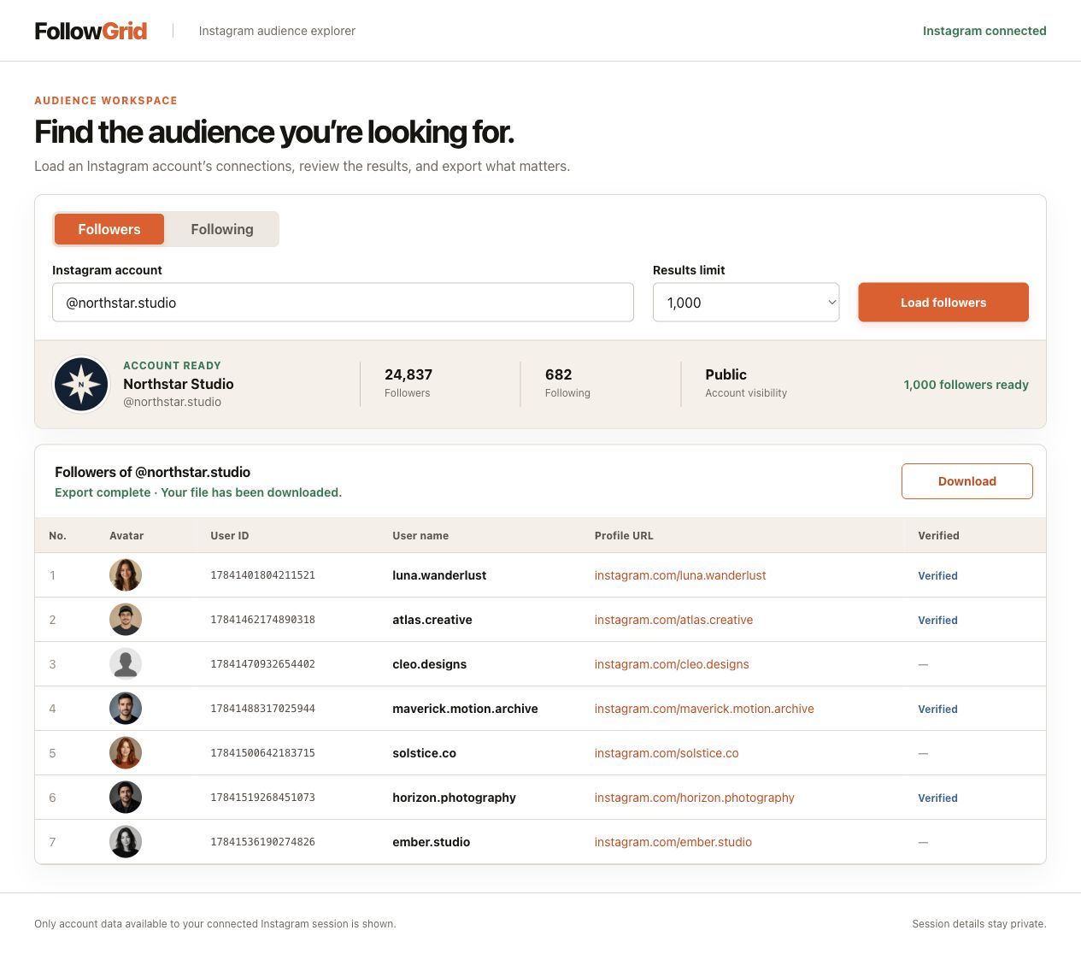Click the ember.studio user name
Viewport: 1081px width, 954px height.
[x=432, y=842]
